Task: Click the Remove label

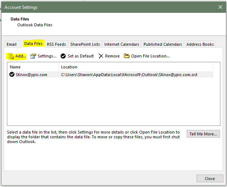Action: click(112, 56)
